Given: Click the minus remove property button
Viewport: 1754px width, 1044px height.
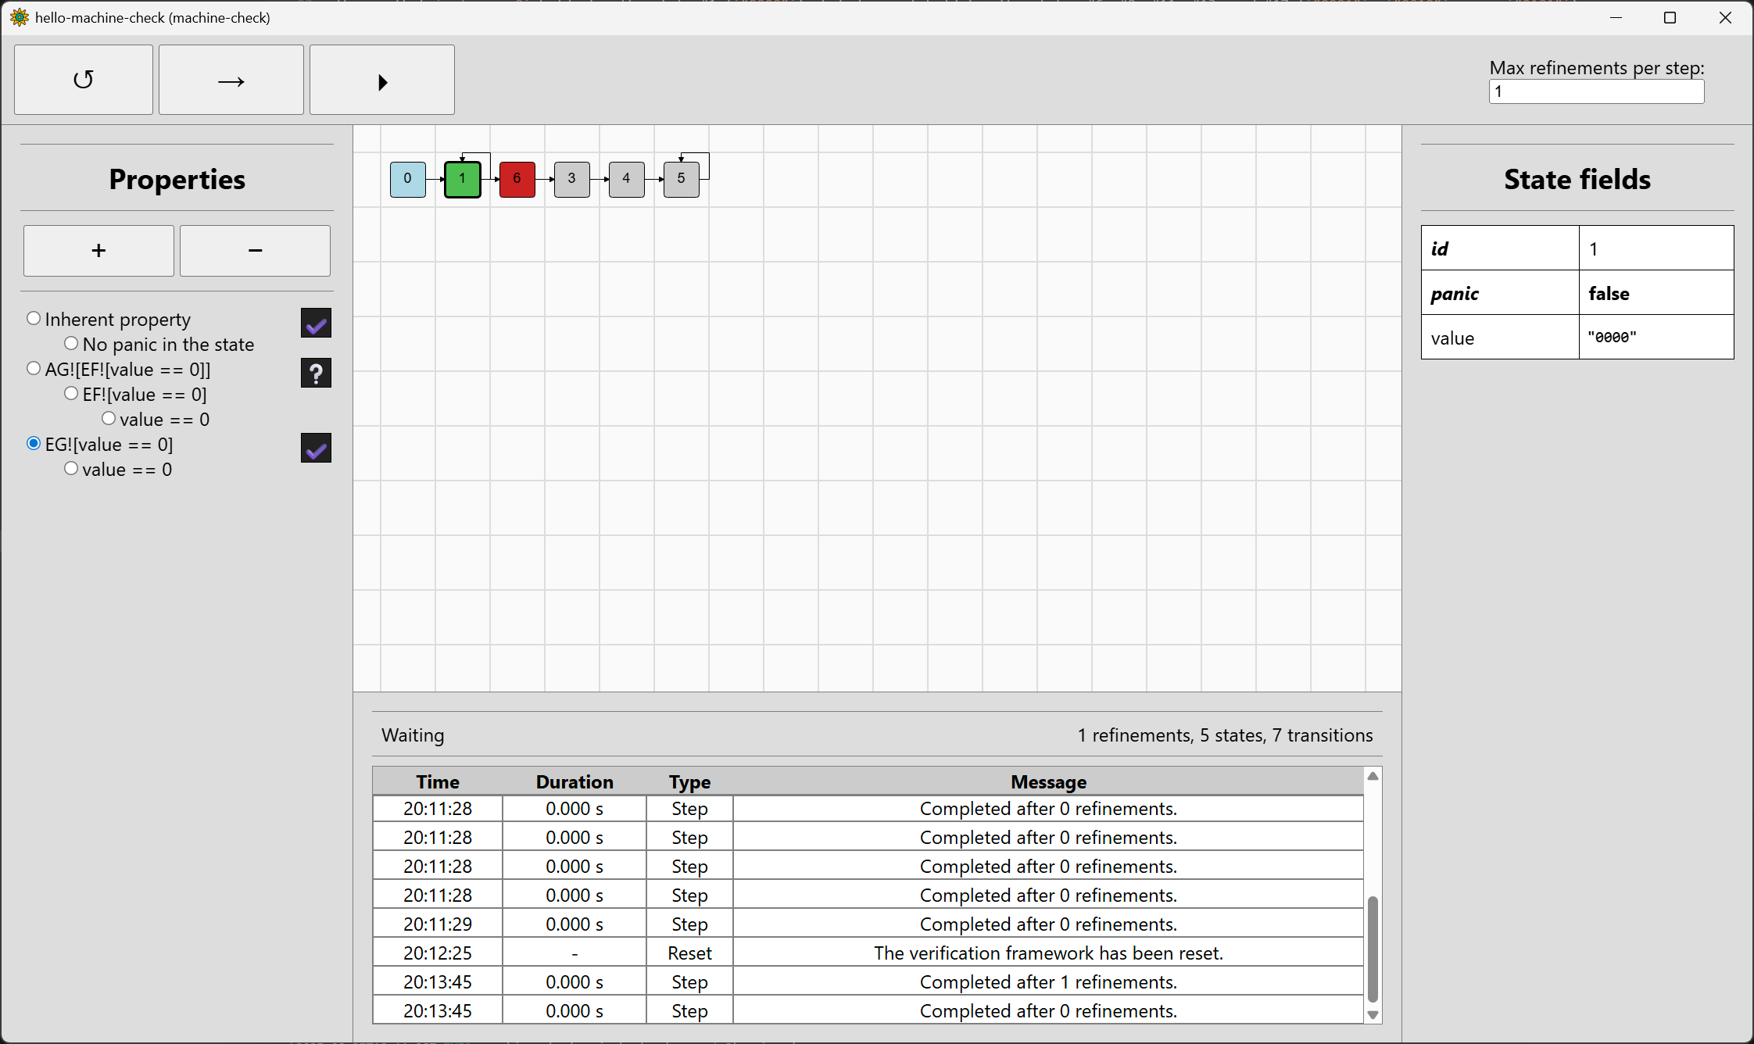Looking at the screenshot, I should [255, 251].
